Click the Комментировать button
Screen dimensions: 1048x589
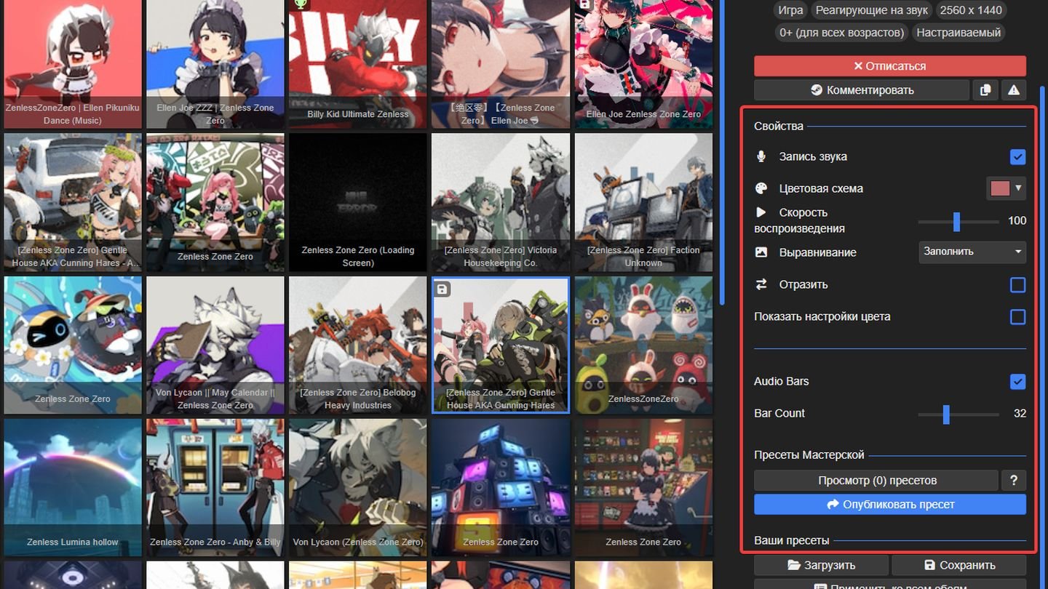pyautogui.click(x=862, y=90)
